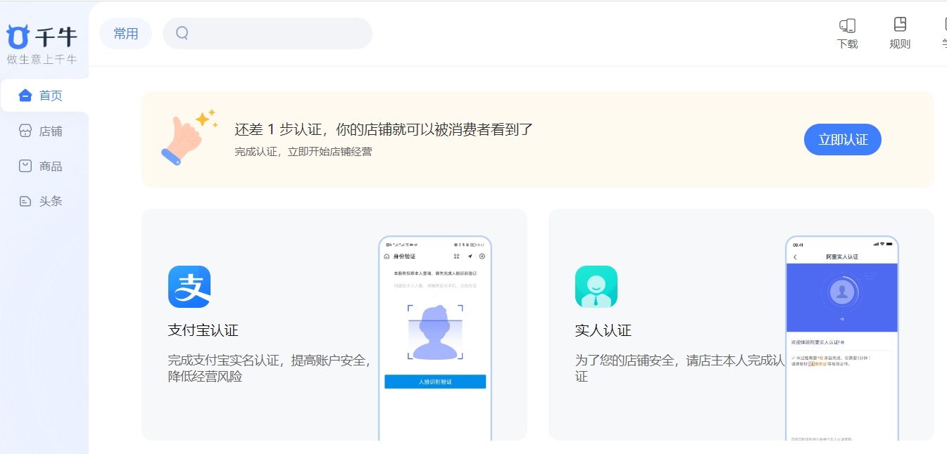Open 店铺 in the left sidebar

(x=44, y=131)
